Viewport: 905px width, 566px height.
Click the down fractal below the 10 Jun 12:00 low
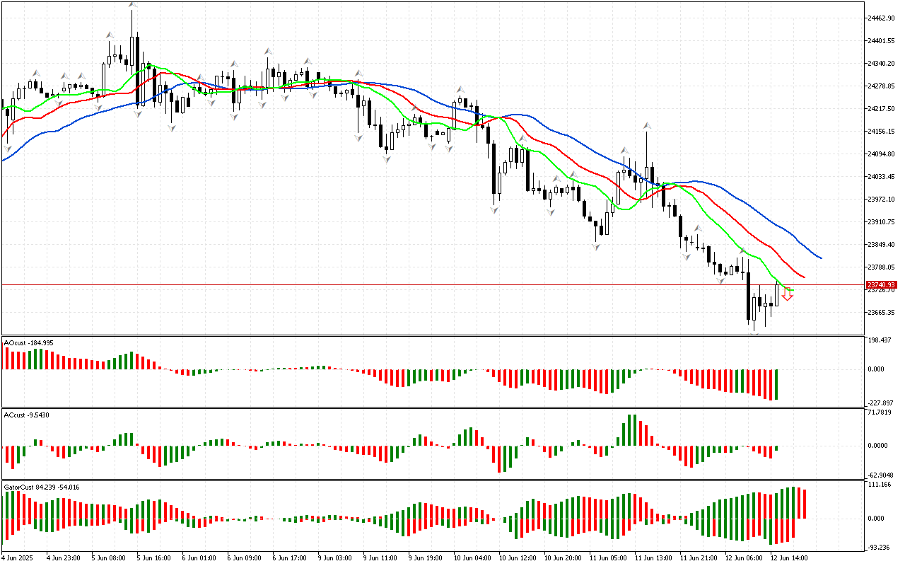click(x=494, y=210)
